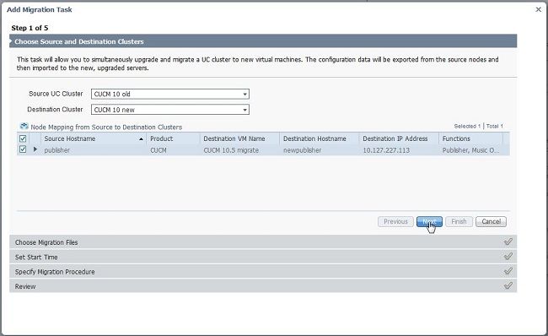Viewport: 548px width, 336px height.
Task: Click the Node Mapping cluster icon
Action: click(24, 127)
